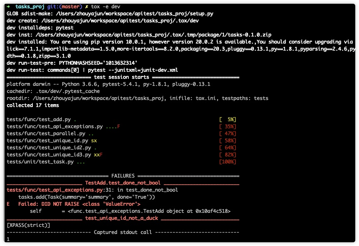Click the test_unique_id_not_a_duck failure title
Image resolution: width=359 pixels, height=246 pixels.
[122, 218]
